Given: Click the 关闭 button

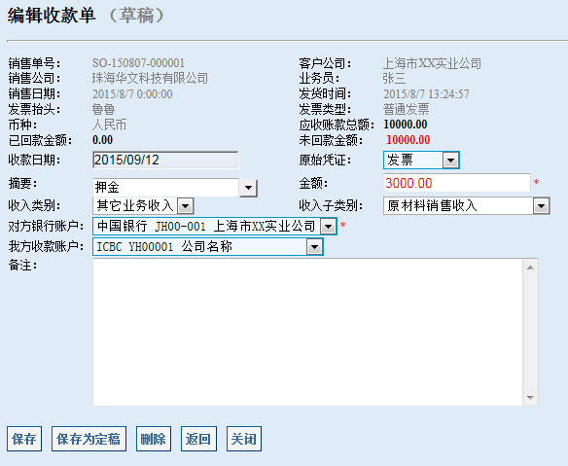Looking at the screenshot, I should [x=244, y=439].
